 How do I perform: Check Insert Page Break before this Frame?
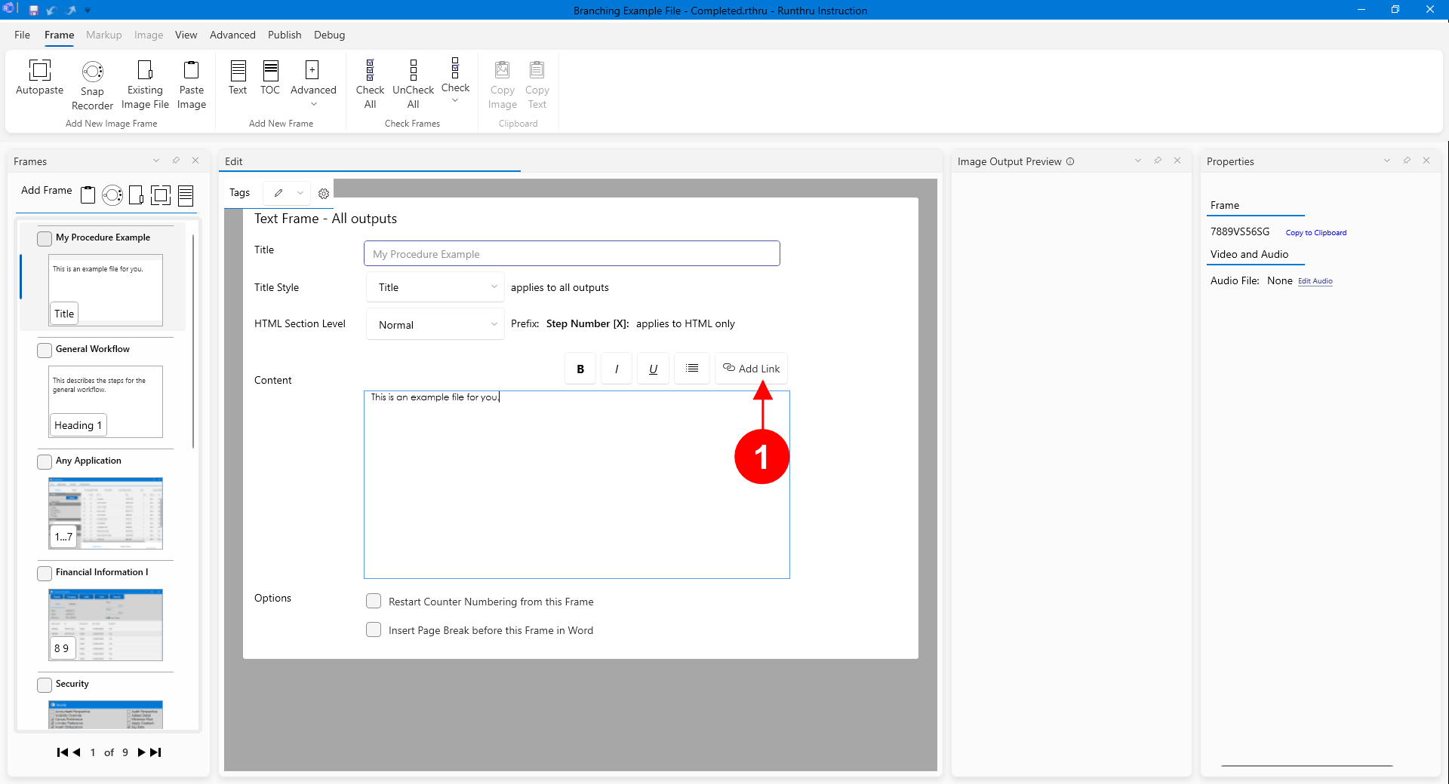tap(374, 630)
